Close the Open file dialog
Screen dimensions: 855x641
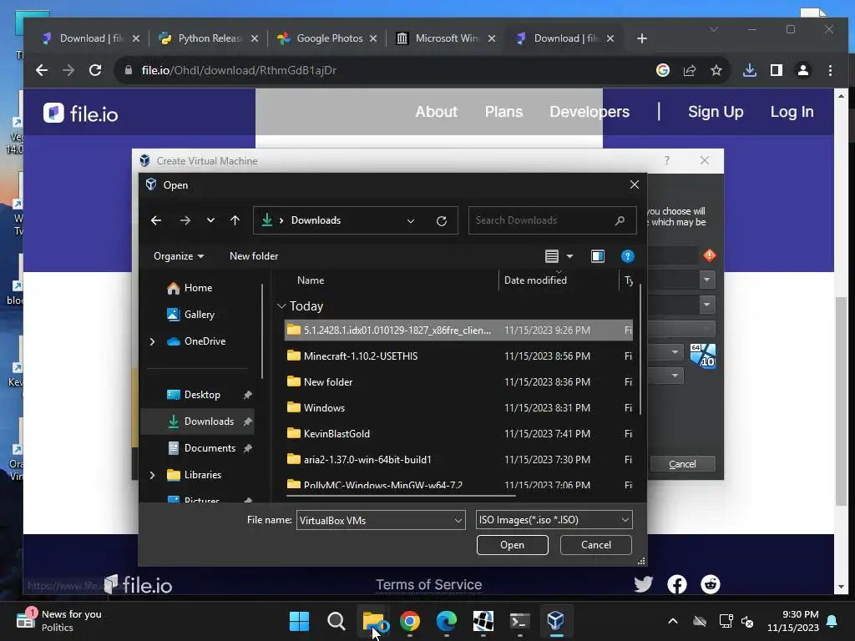coord(635,184)
